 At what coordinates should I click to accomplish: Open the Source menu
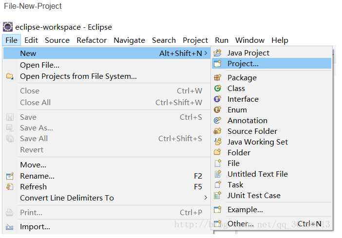[x=57, y=40]
